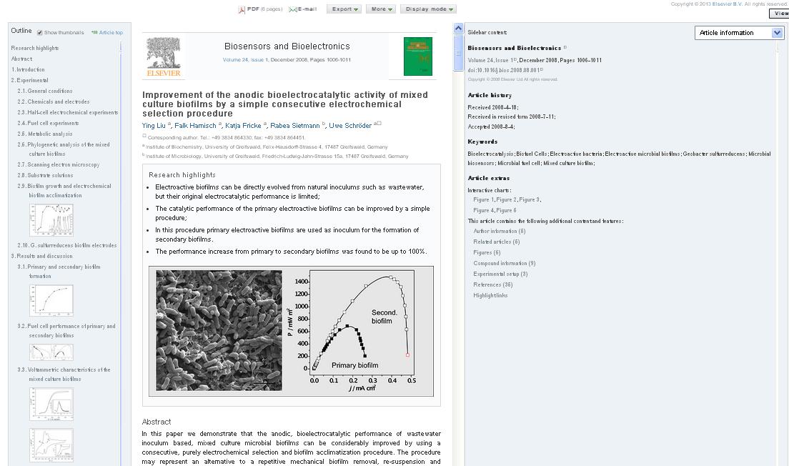Go to 2.3. Half-cell electrochemical experiments
The image size is (789, 466).
[x=68, y=113]
